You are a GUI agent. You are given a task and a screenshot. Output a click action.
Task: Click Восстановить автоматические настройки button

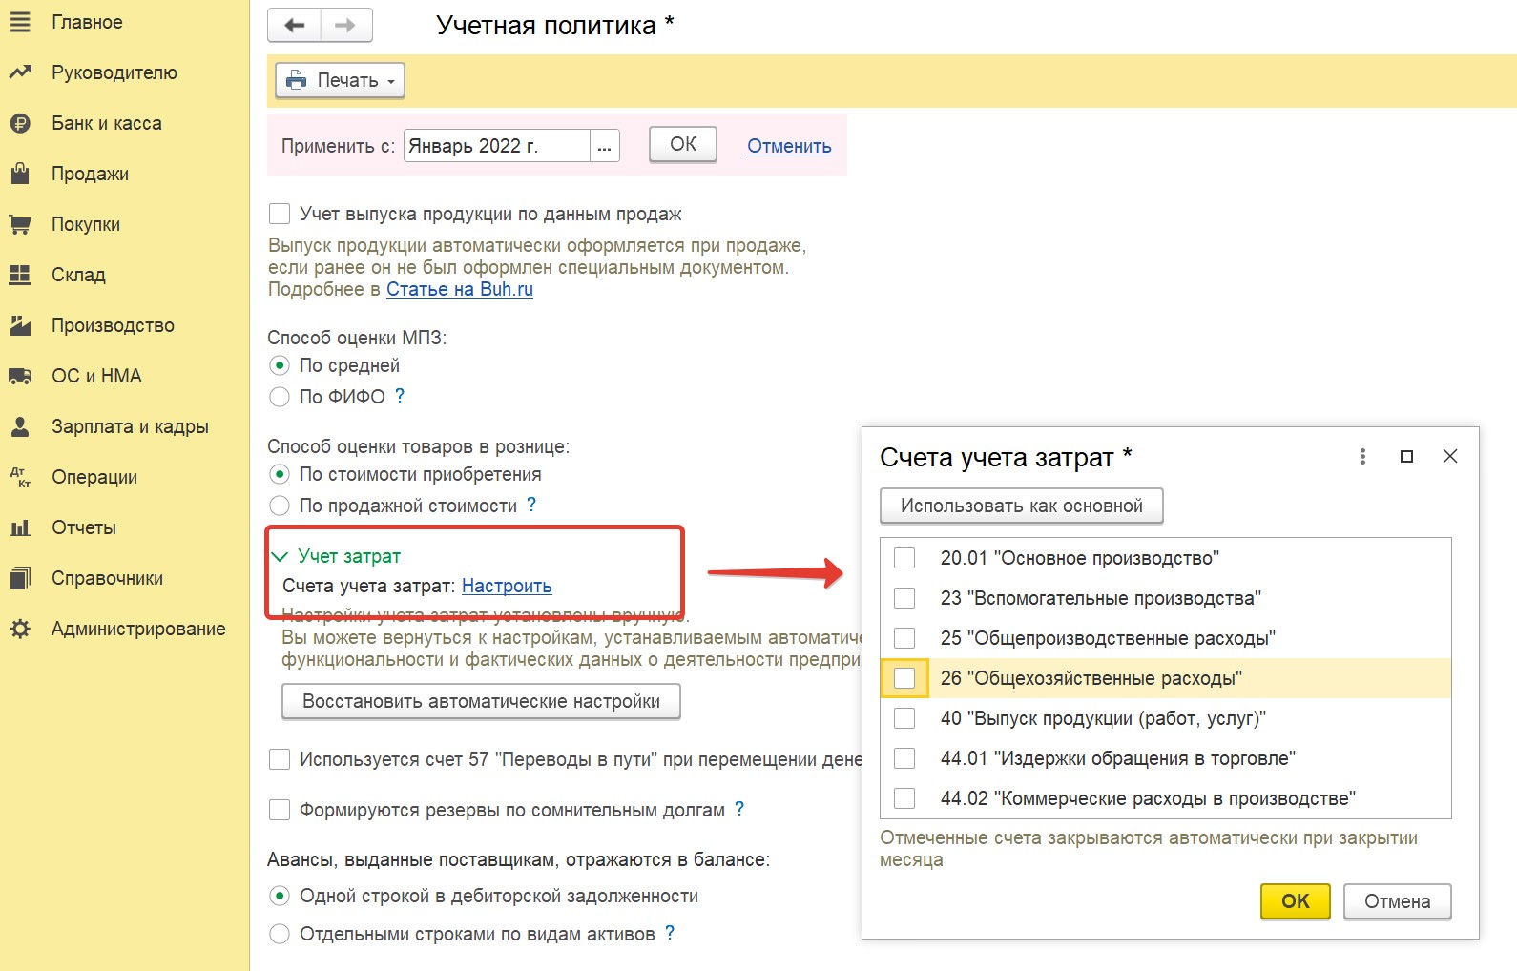click(481, 701)
